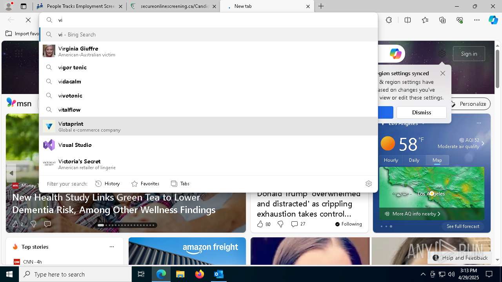The image size is (502, 282).
Task: Open weather card more options
Action: [478, 123]
